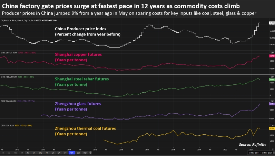Choose the Max time range

pyautogui.click(x=85, y=153)
